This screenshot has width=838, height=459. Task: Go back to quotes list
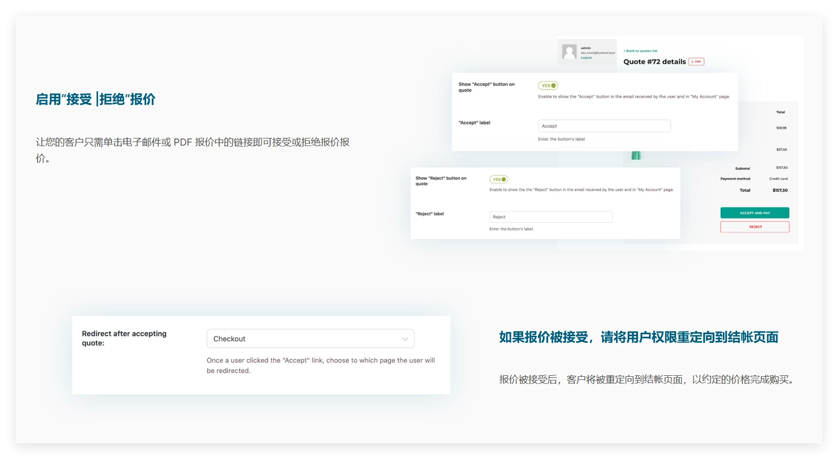(x=640, y=51)
